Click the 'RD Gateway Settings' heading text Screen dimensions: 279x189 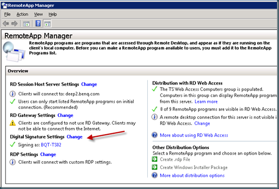[32, 115]
